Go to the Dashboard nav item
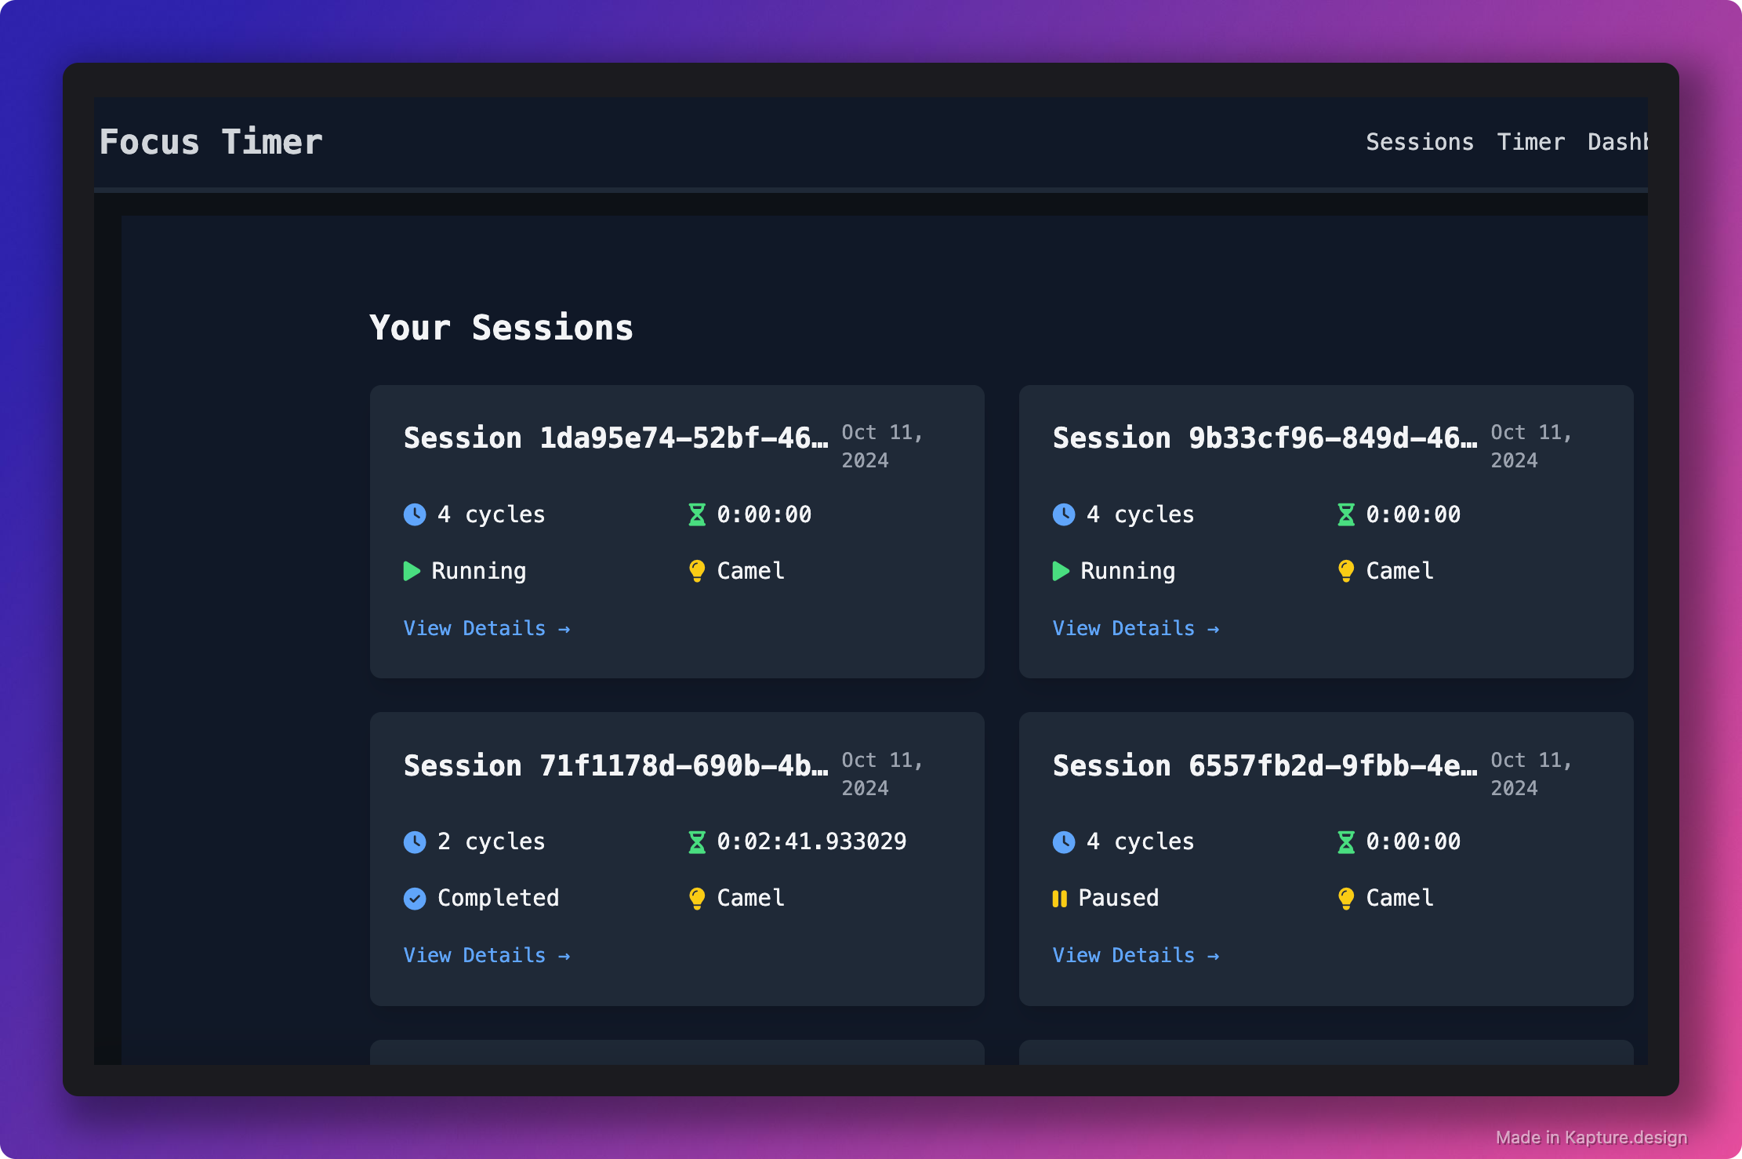This screenshot has height=1159, width=1742. (x=1617, y=142)
